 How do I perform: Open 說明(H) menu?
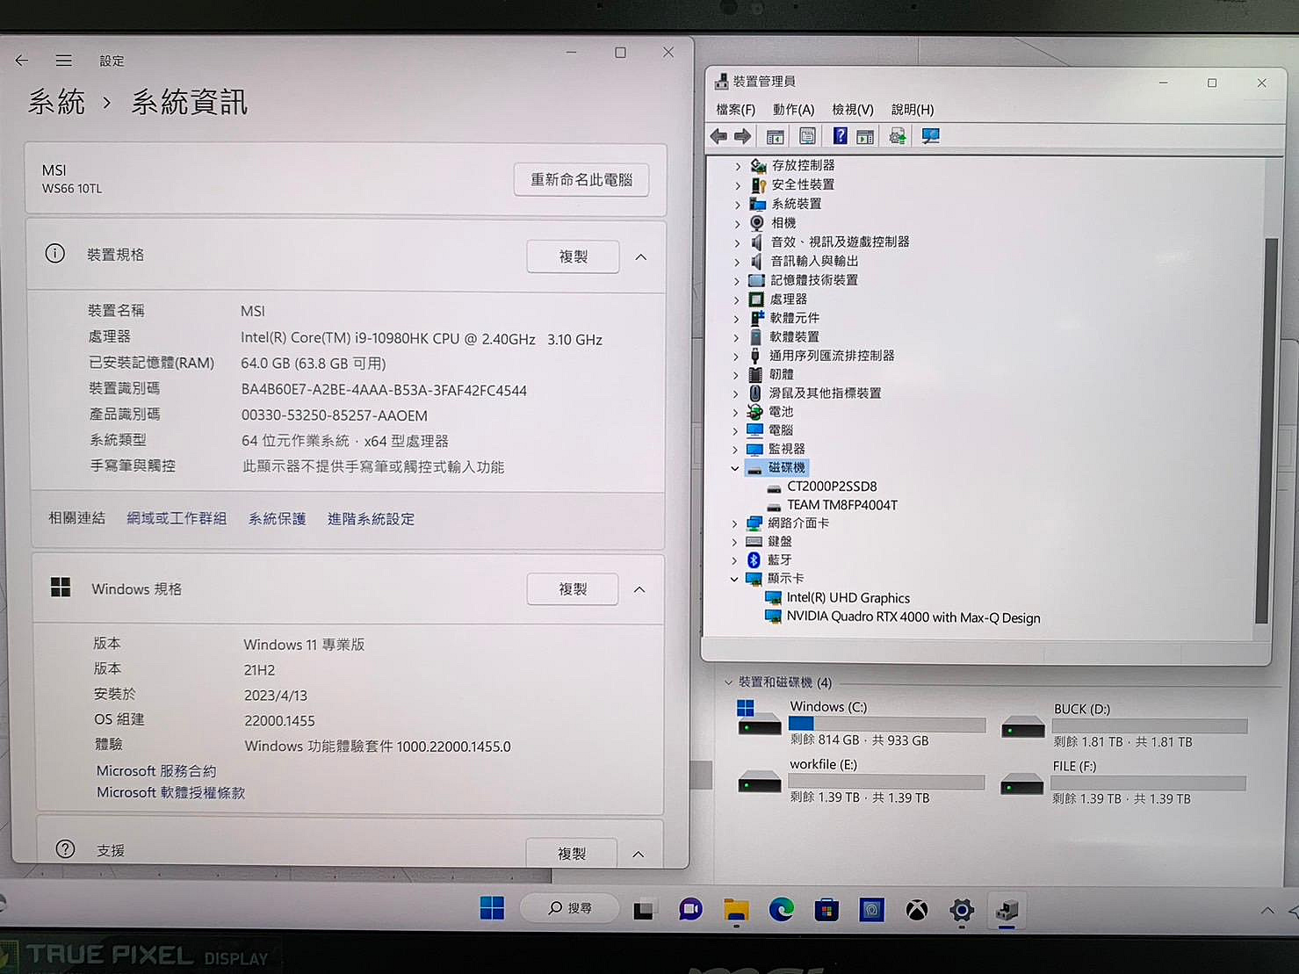pos(913,110)
